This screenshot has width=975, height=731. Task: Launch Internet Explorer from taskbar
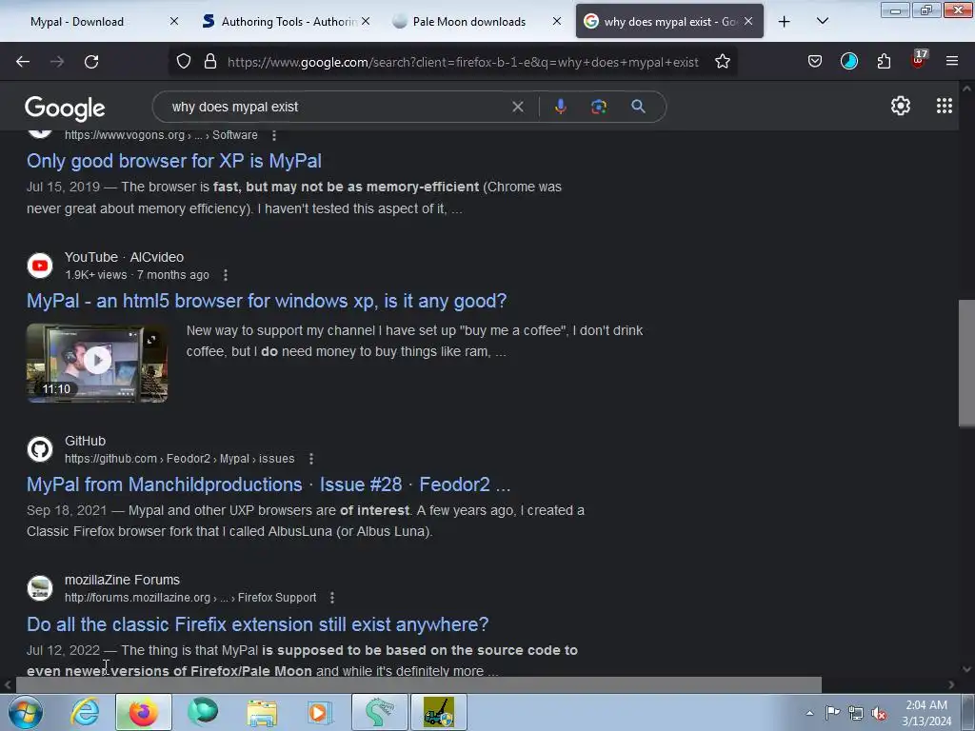[85, 712]
